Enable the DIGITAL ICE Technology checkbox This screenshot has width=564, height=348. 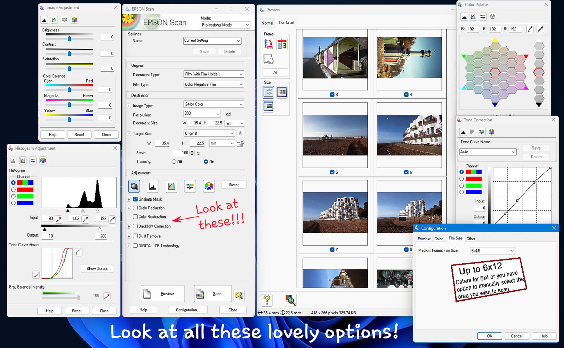pyautogui.click(x=135, y=246)
